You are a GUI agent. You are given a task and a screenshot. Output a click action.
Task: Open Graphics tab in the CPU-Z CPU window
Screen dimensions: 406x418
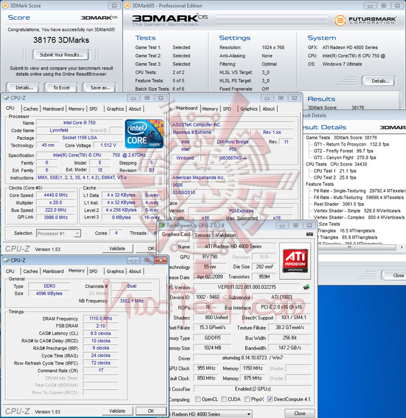(x=115, y=109)
